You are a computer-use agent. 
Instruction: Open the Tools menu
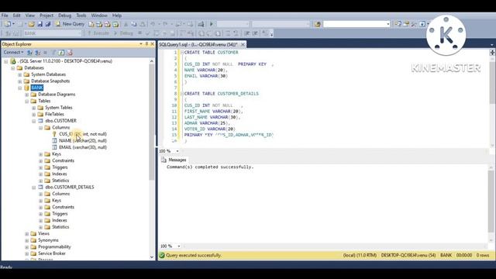click(81, 15)
